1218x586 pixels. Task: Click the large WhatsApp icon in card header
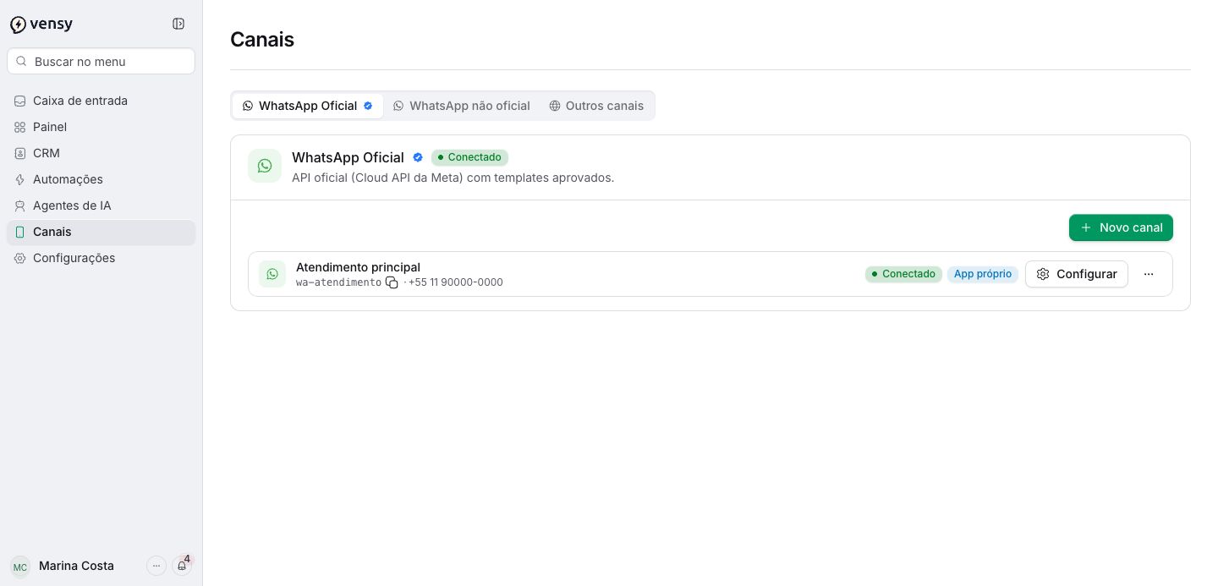point(265,166)
